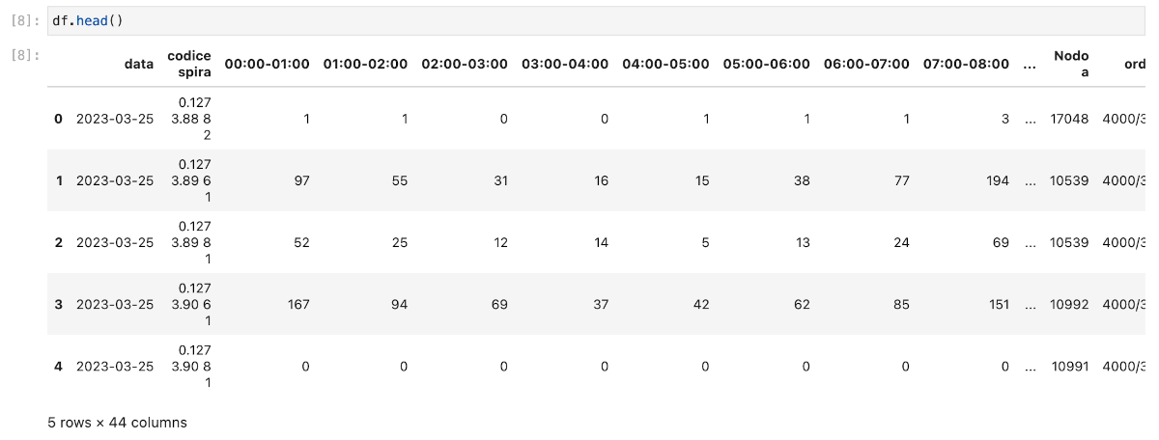Click row index 4 of the dataframe
The image size is (1159, 440).
pos(58,366)
